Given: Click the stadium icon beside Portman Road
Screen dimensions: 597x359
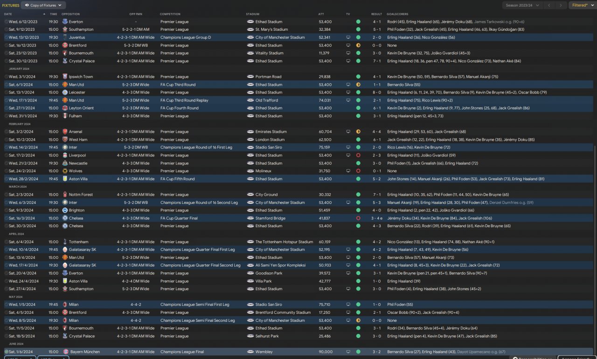Looking at the screenshot, I should pos(250,77).
